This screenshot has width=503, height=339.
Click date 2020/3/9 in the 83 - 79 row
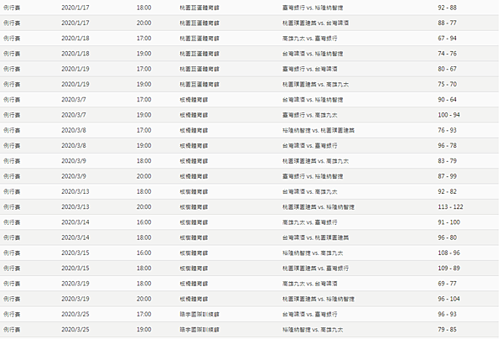click(74, 161)
